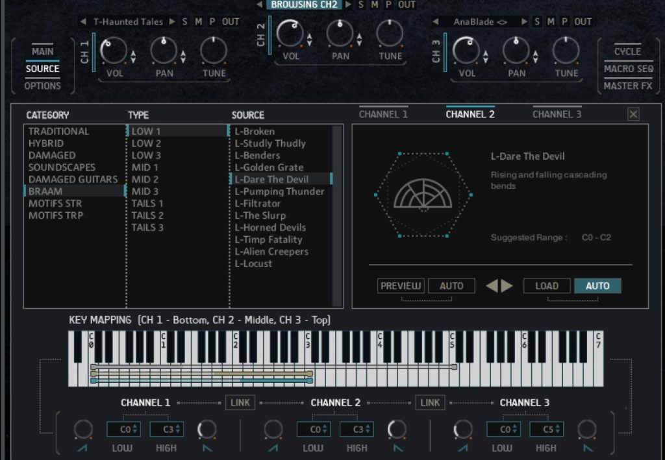665x460 pixels.
Task: Toggle the AUTO load button
Action: click(x=597, y=286)
